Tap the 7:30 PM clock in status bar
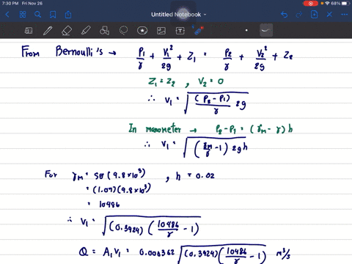This screenshot has height=264, width=352. [x=10, y=4]
